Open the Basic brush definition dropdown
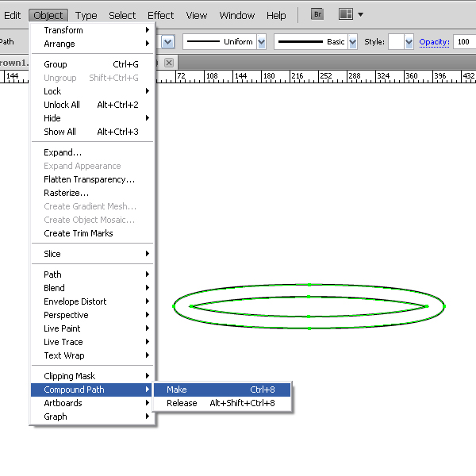The width and height of the screenshot is (476, 476). (x=352, y=42)
